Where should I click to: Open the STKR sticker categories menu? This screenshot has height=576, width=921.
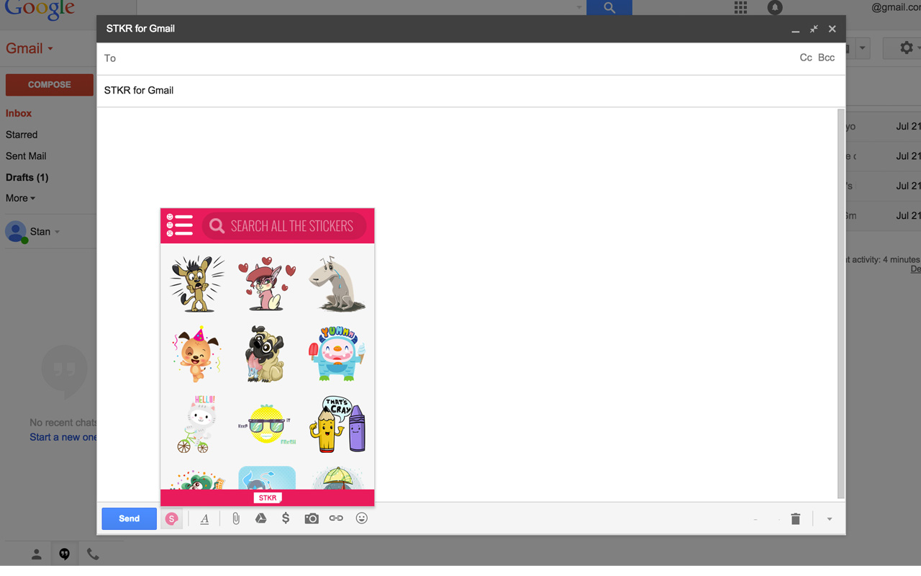click(x=179, y=225)
